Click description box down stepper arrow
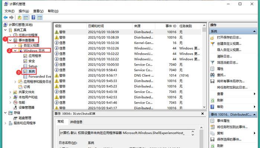Screen dimensions: 260x148 193,135
